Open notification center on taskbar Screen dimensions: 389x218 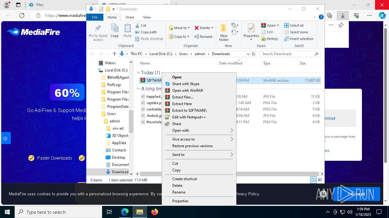379,212
